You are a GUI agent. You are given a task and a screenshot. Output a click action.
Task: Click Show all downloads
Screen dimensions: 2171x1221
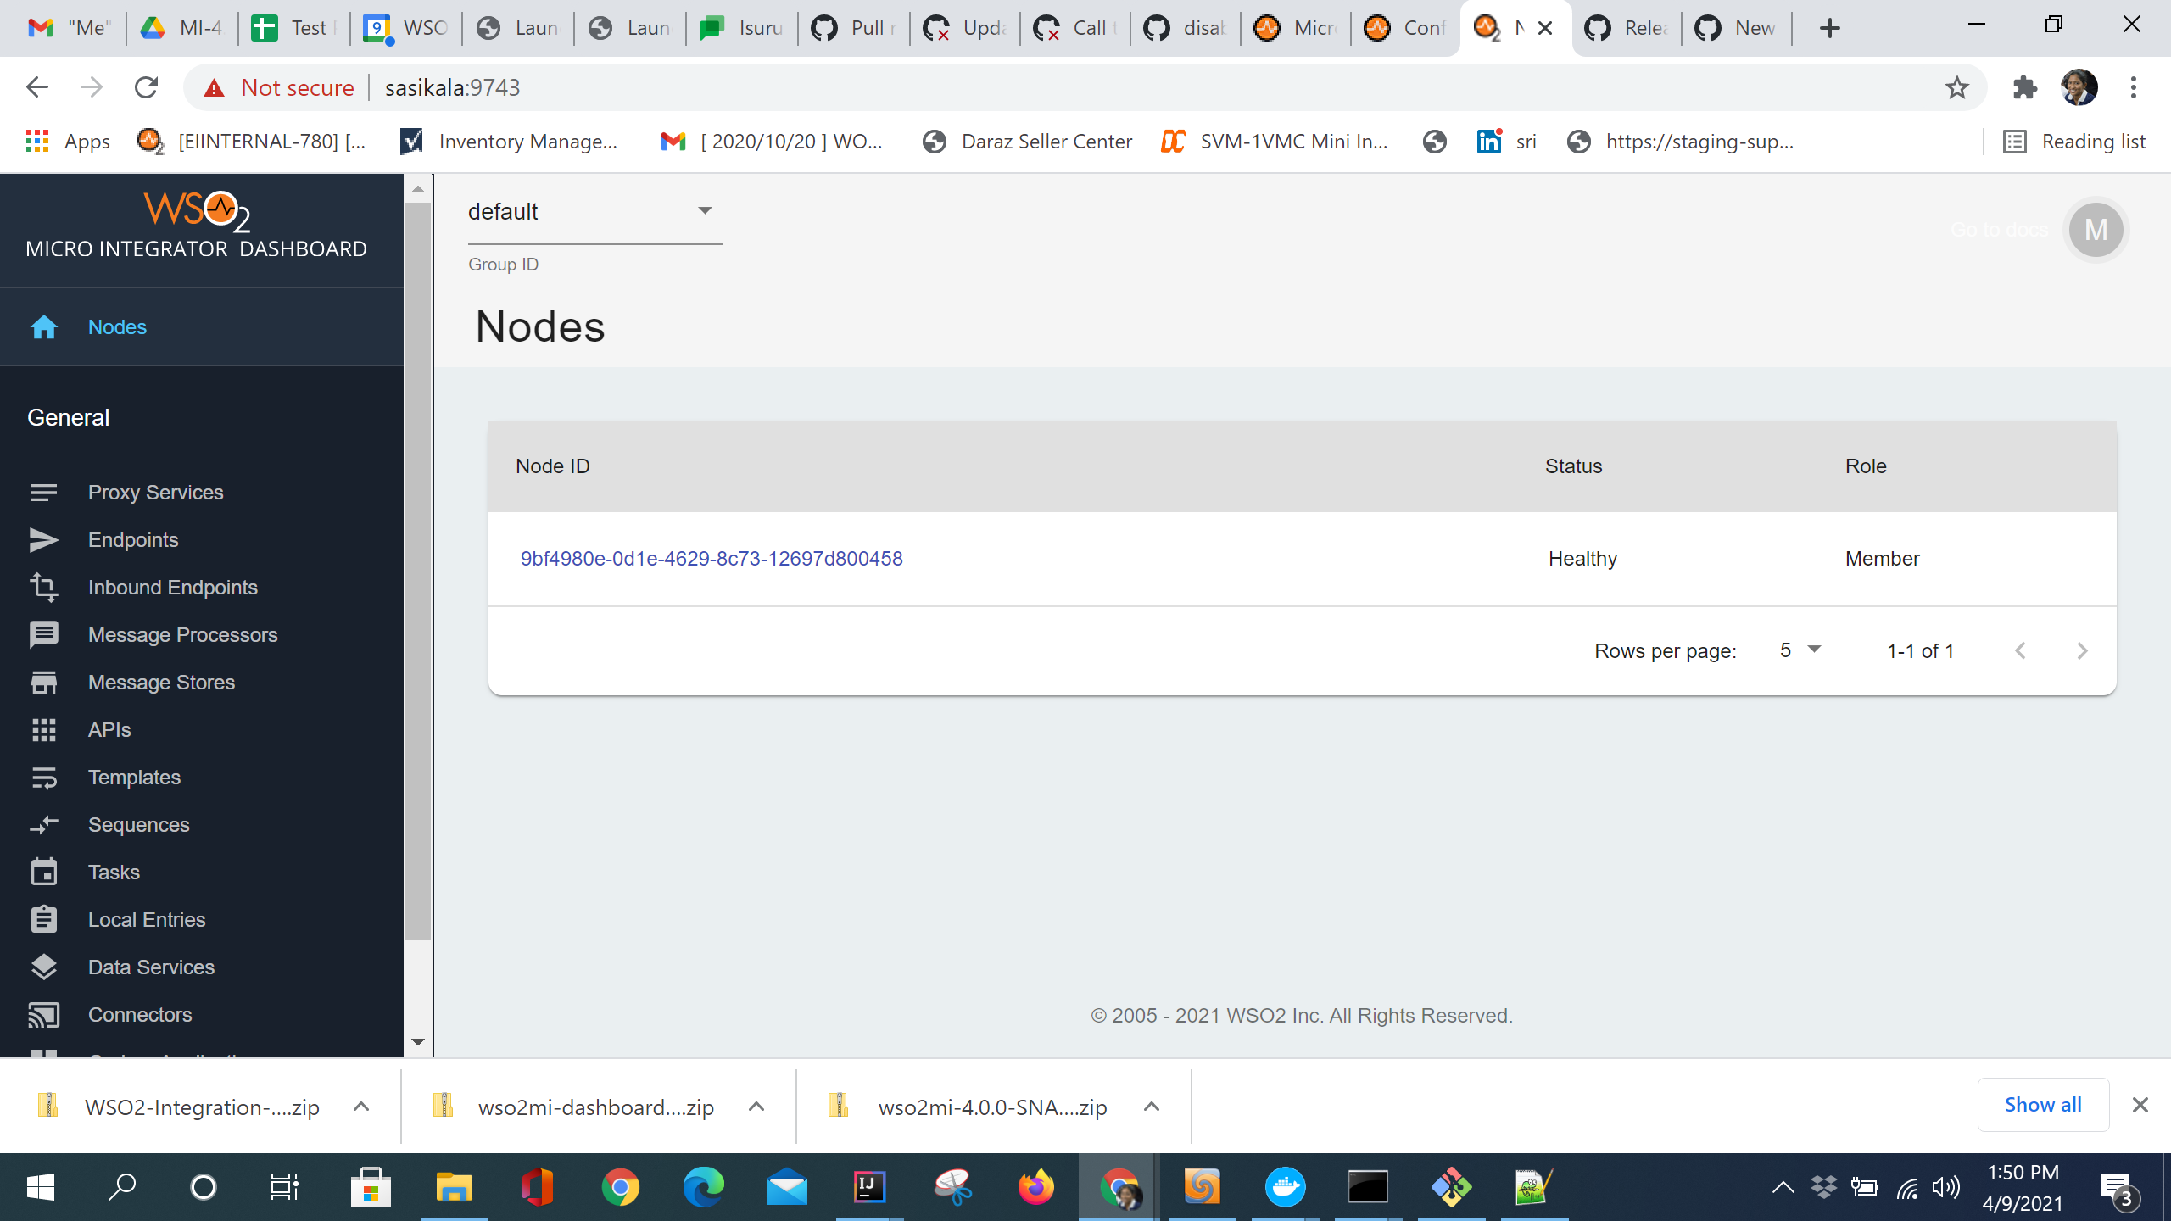pyautogui.click(x=2043, y=1104)
